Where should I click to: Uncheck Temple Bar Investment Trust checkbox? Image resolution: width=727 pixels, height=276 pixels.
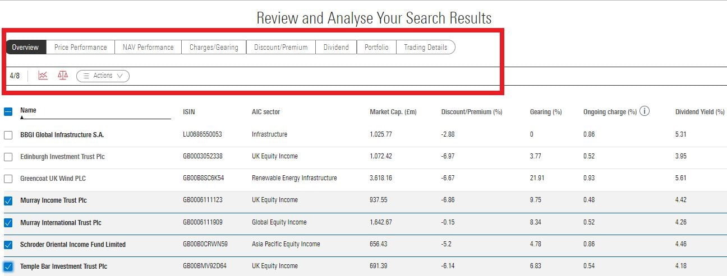pos(8,266)
